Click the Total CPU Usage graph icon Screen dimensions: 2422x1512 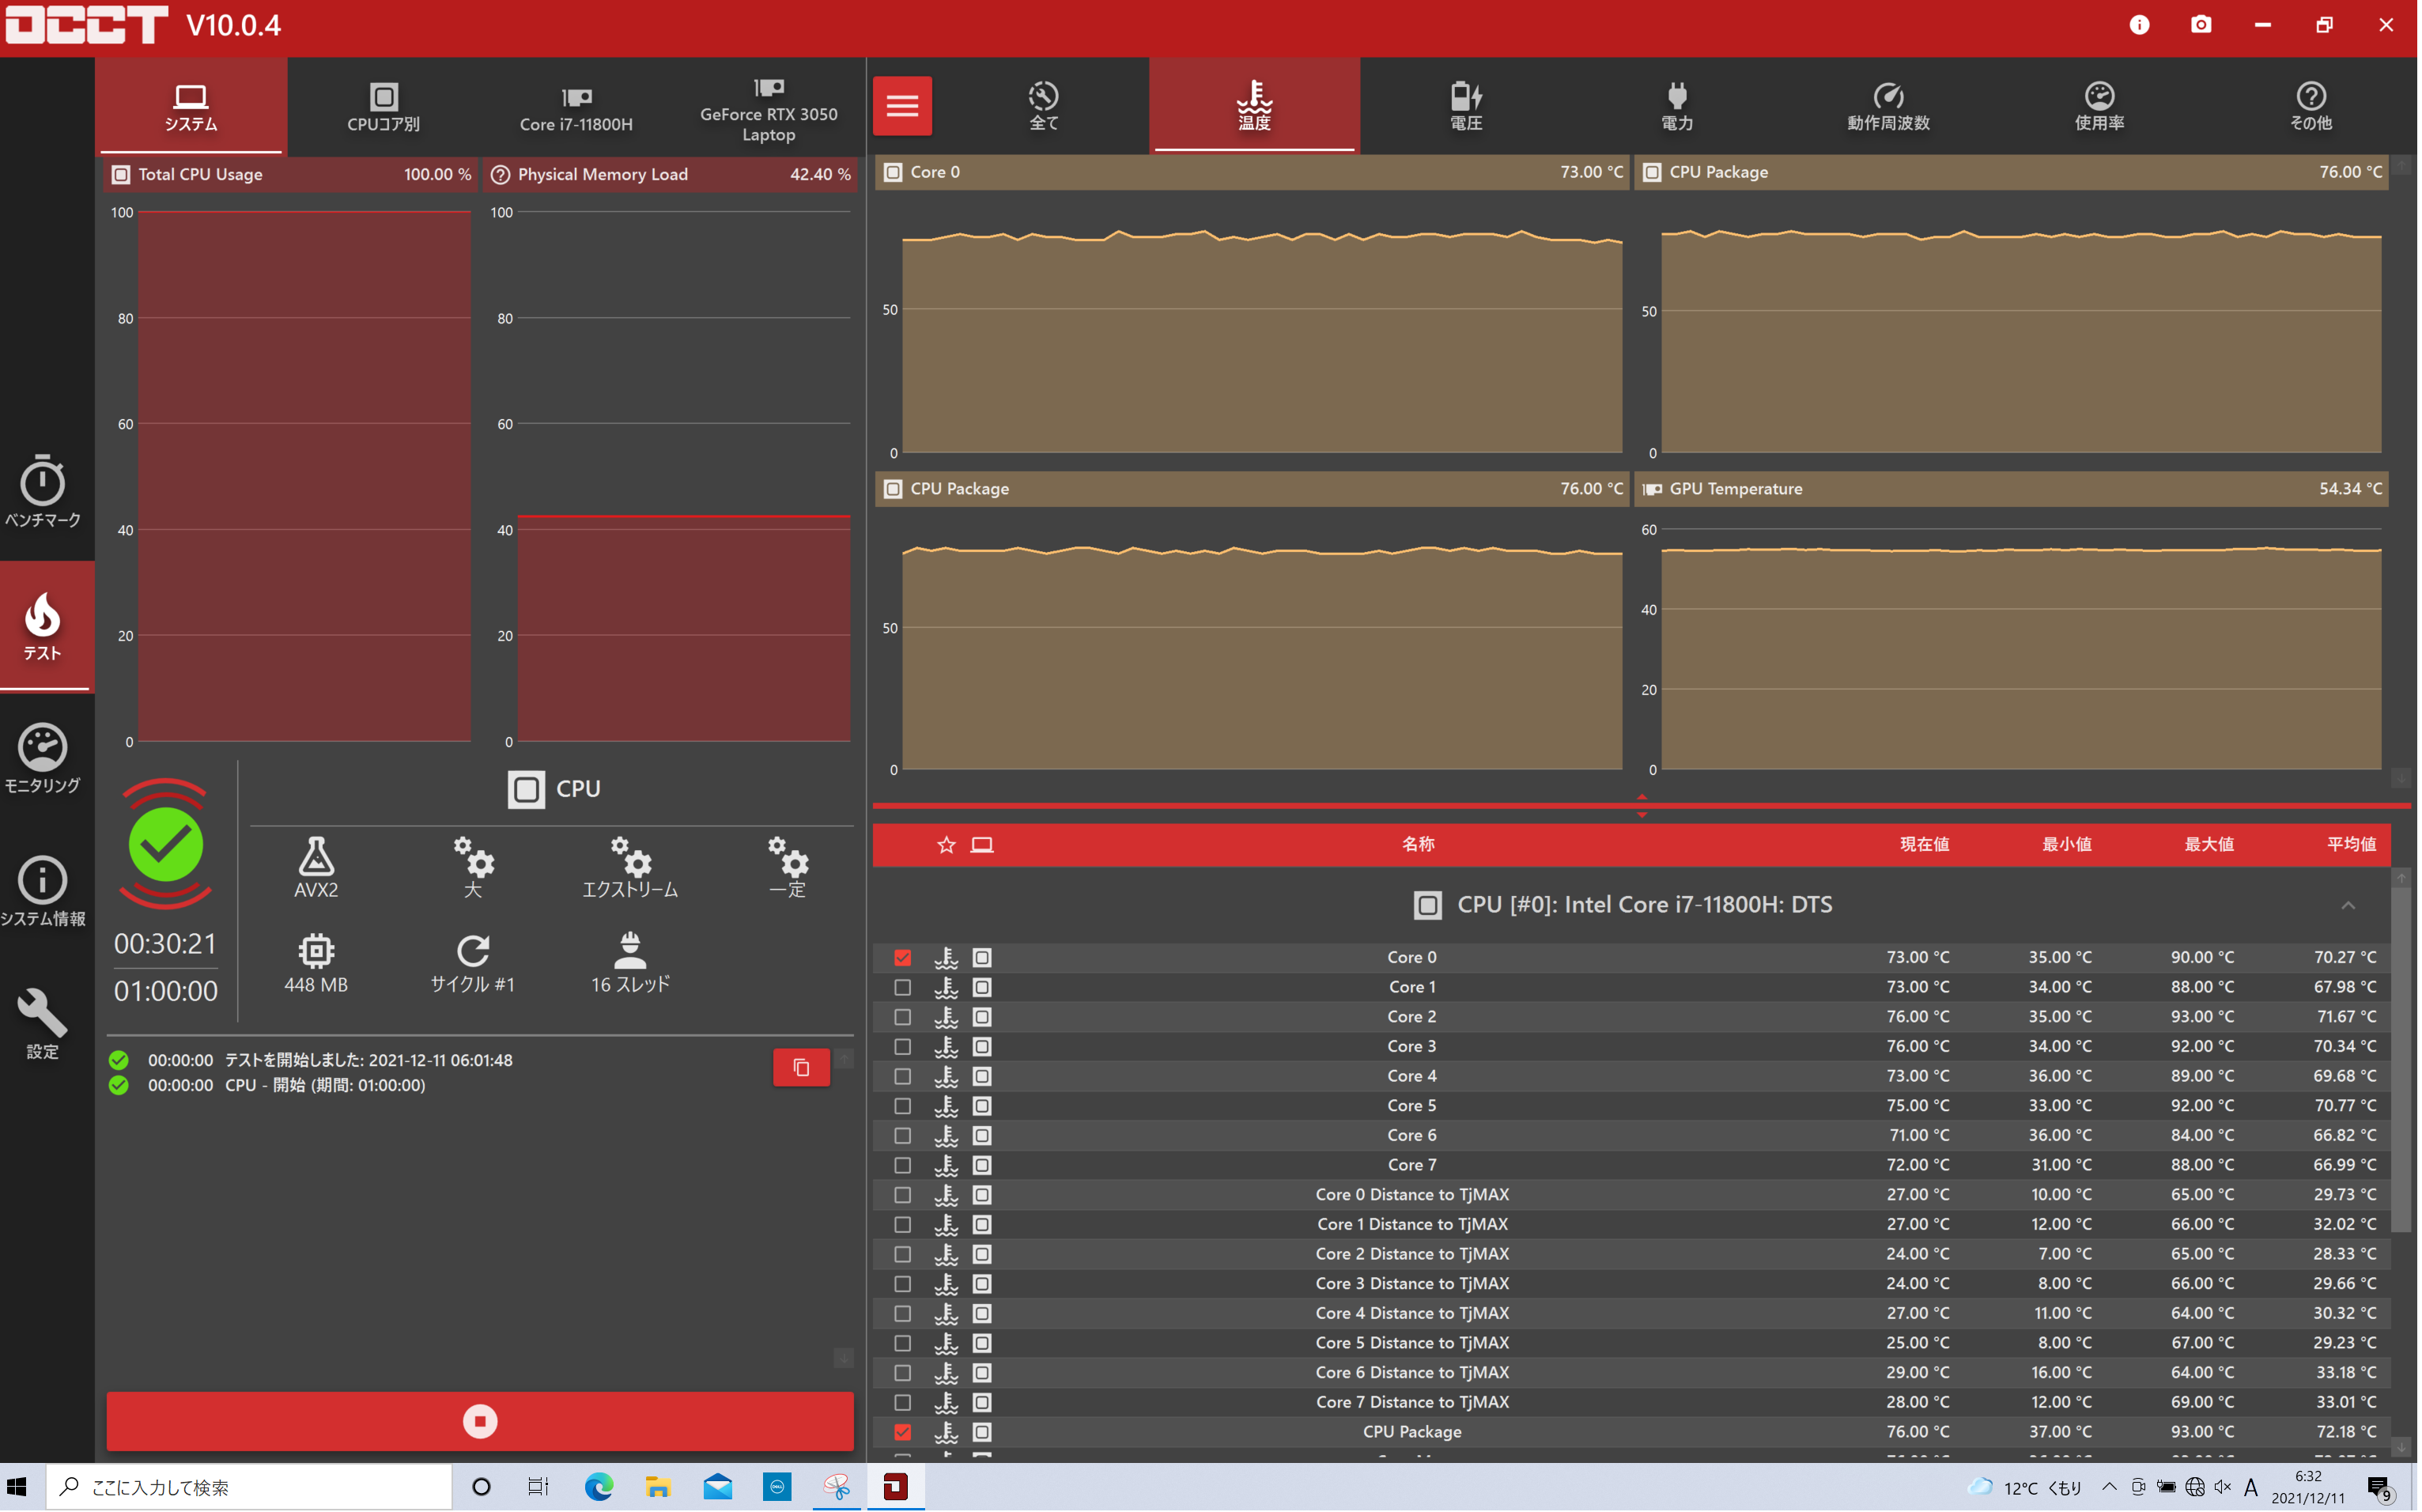click(x=121, y=174)
